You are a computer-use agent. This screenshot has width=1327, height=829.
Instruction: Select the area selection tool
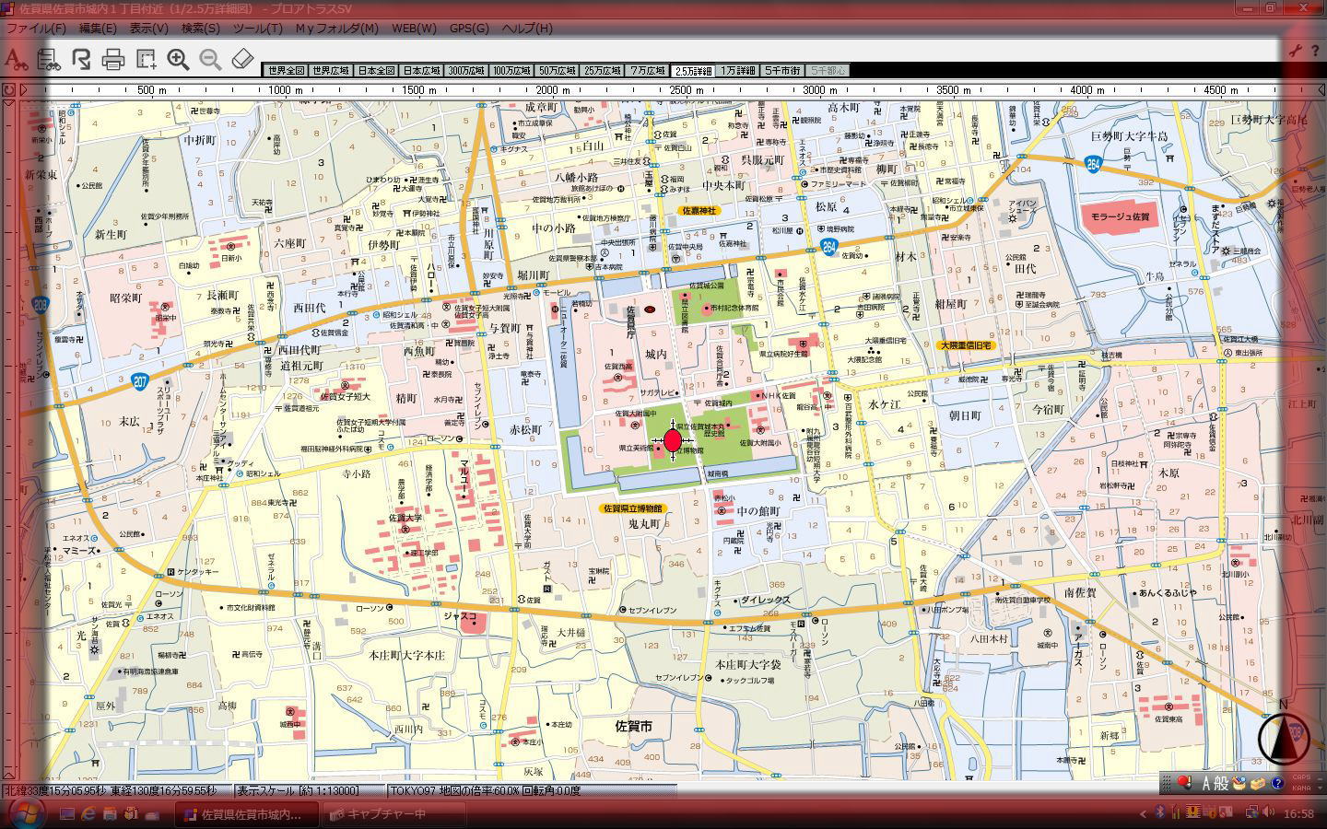tap(146, 60)
